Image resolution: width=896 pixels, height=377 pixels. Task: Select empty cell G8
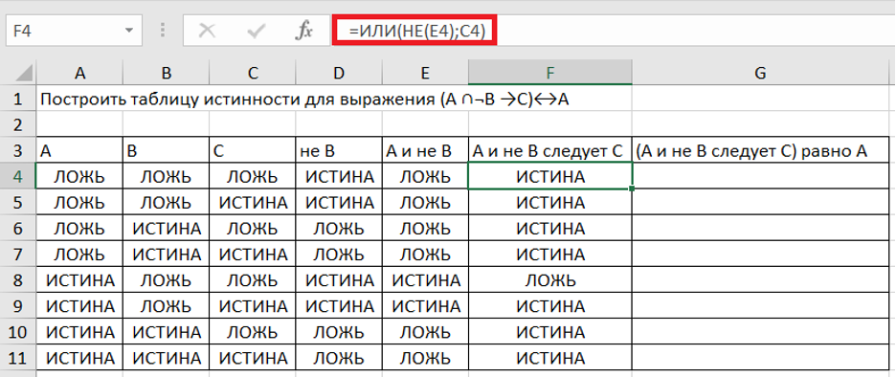pyautogui.click(x=761, y=280)
